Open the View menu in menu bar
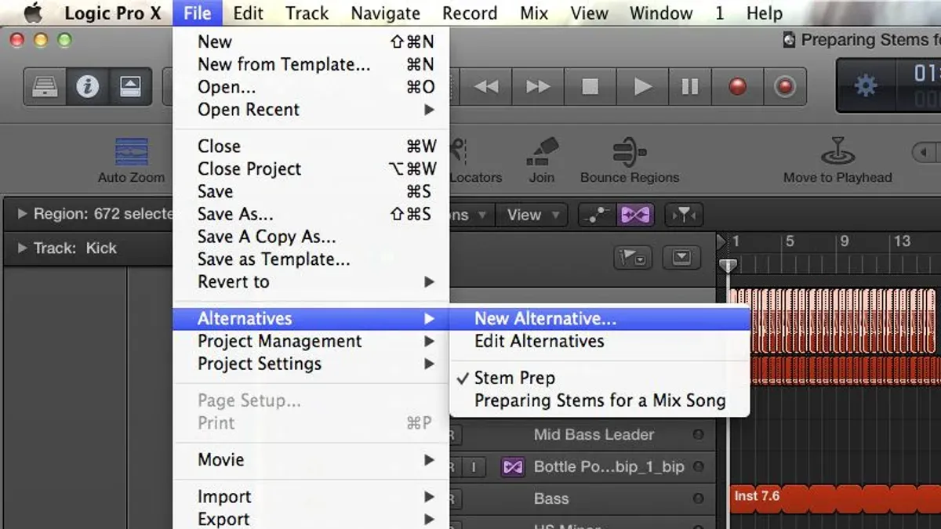This screenshot has width=941, height=529. (589, 13)
